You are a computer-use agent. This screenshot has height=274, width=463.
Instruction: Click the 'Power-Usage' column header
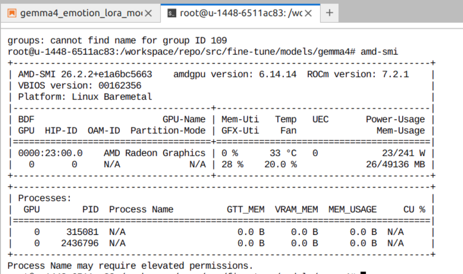point(395,119)
